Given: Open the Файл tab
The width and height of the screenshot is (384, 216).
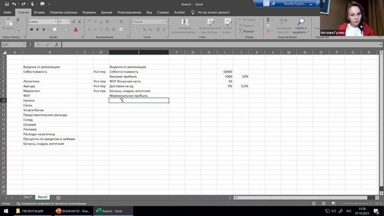Looking at the screenshot, I should [7, 12].
